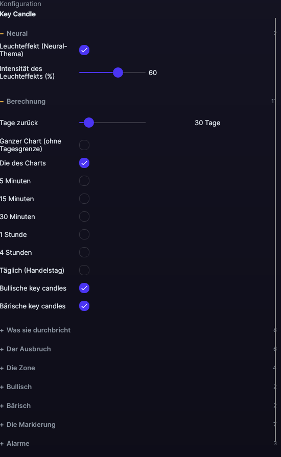Collapse the Neural section
The width and height of the screenshot is (281, 457).
pos(14,34)
